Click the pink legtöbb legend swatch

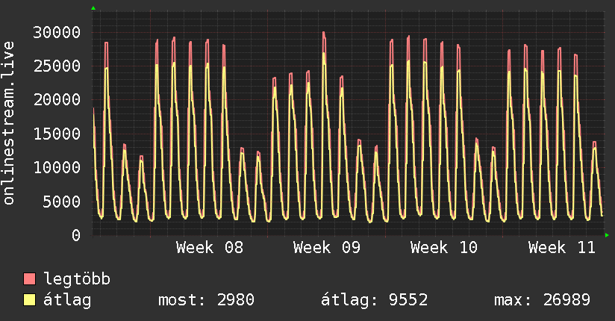point(29,278)
